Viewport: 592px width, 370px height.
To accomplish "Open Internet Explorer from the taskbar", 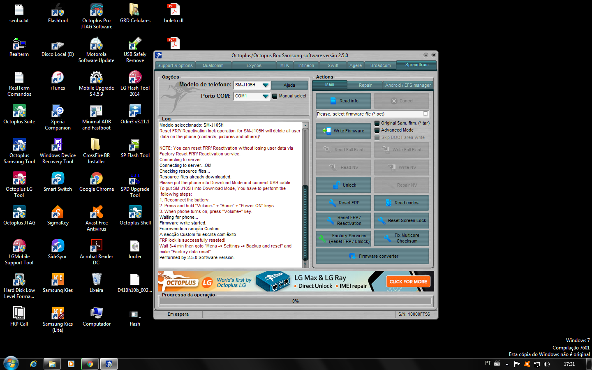I will click(33, 364).
